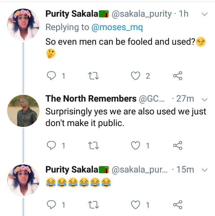Open options chevron on the 27m tweet

pyautogui.click(x=205, y=99)
